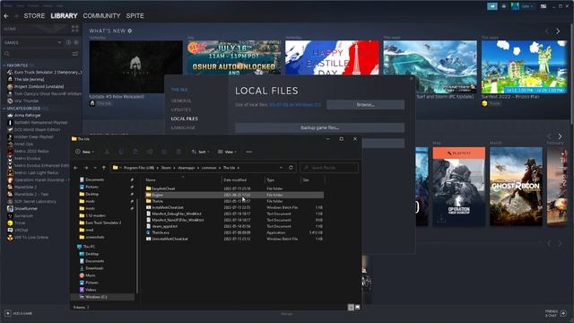Open the GAMES filter dropdown
The image size is (574, 323).
pos(33,42)
